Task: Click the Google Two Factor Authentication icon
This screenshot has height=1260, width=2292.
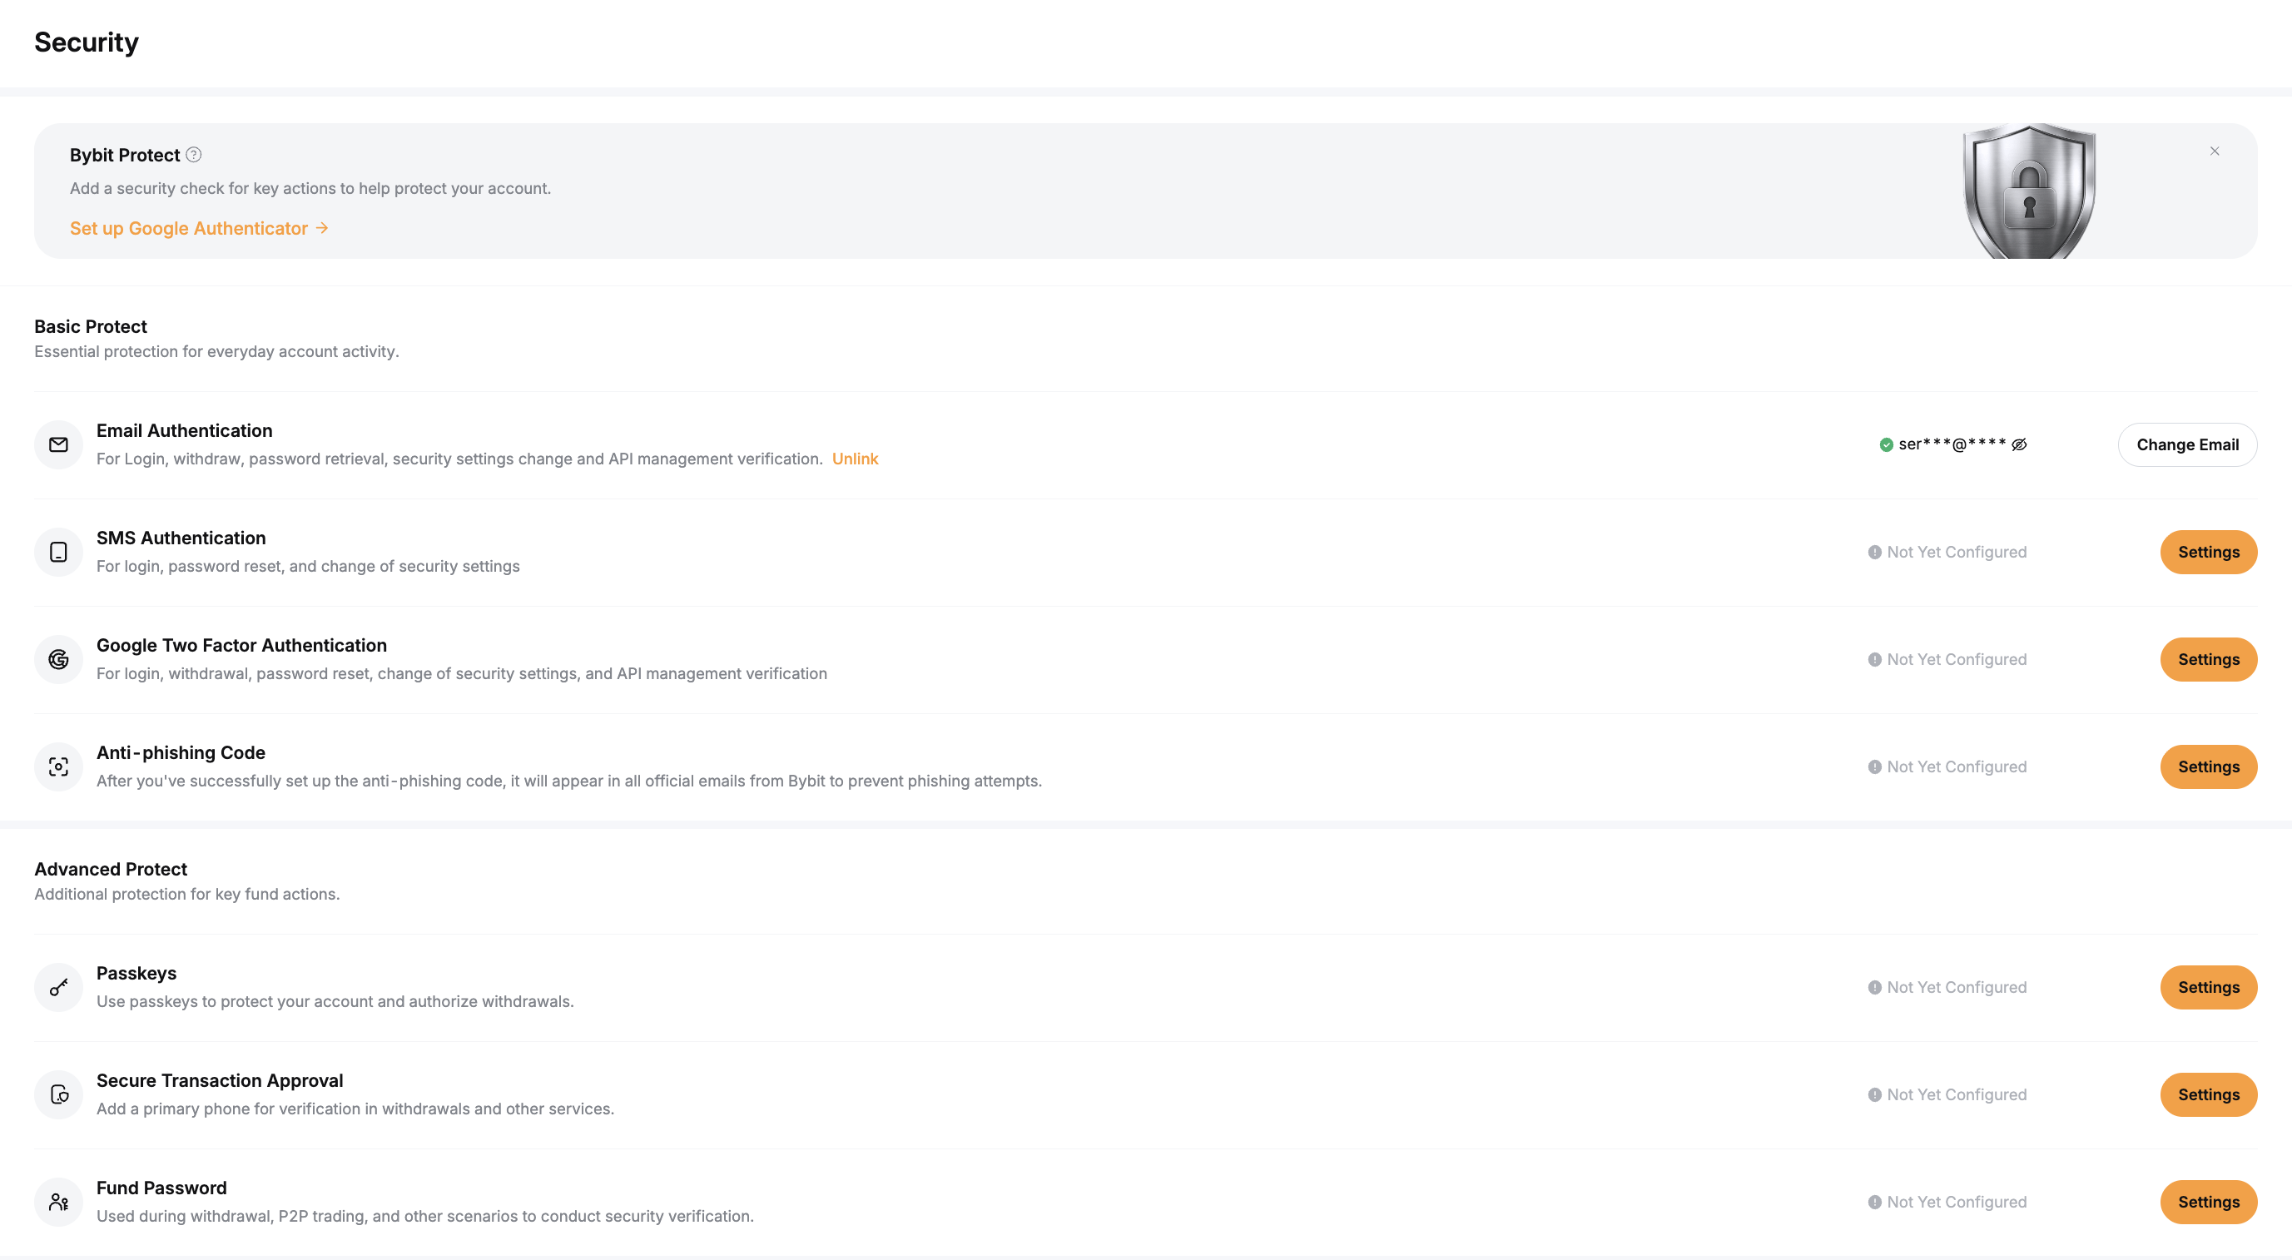Action: point(59,659)
